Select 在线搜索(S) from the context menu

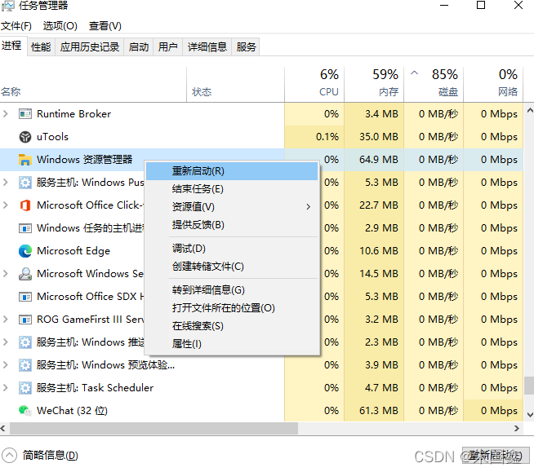click(232, 326)
